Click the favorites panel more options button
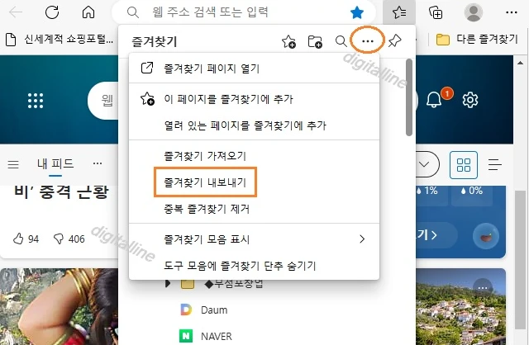This screenshot has width=529, height=345. pyautogui.click(x=367, y=41)
